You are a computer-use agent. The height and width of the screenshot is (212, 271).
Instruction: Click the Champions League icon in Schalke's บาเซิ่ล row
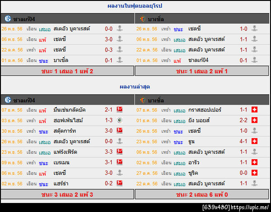point(119,60)
